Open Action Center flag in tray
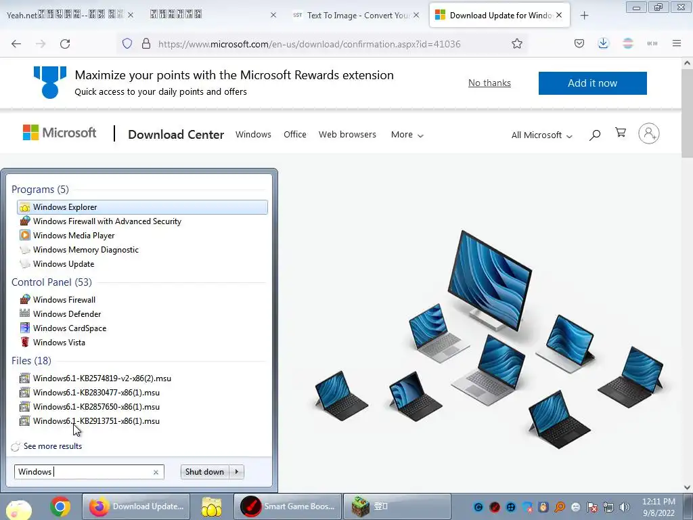693x520 pixels. coord(591,507)
